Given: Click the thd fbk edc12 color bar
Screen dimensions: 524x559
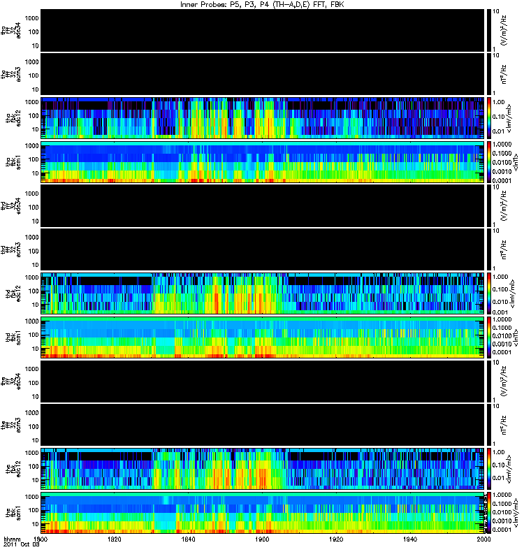Looking at the screenshot, I should click(488, 293).
